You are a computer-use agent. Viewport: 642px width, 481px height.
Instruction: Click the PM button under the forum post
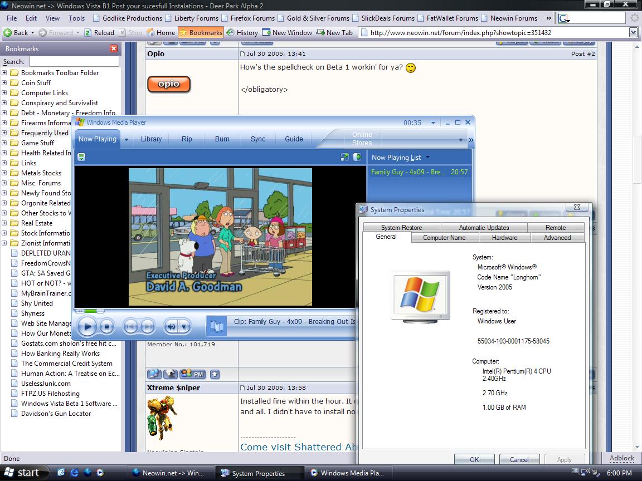[192, 374]
